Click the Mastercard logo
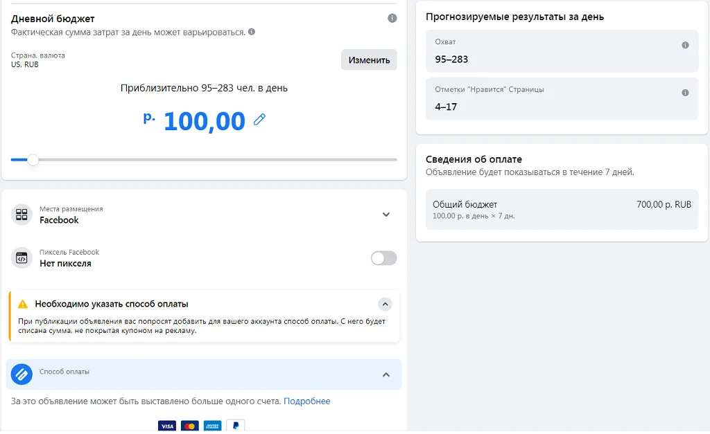710x434 pixels. tap(189, 426)
